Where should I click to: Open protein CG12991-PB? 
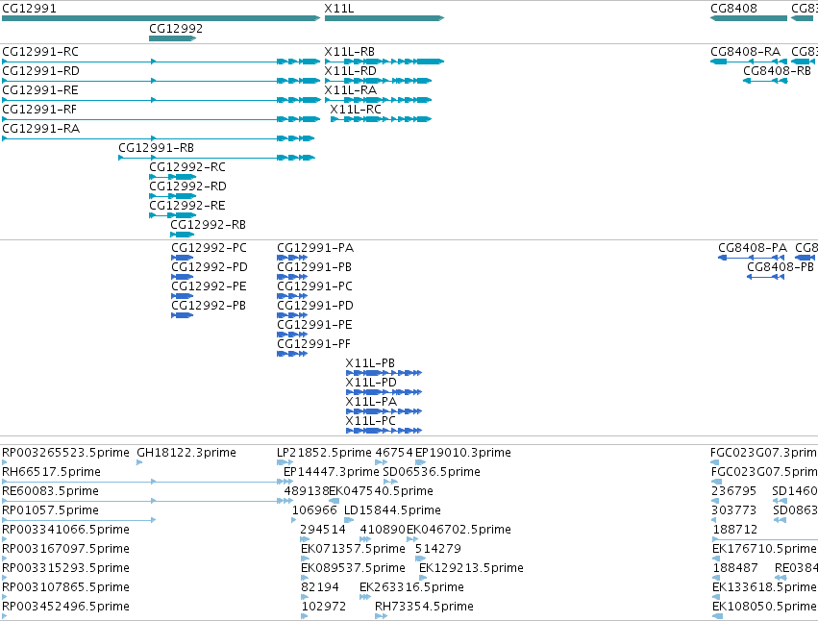click(314, 267)
